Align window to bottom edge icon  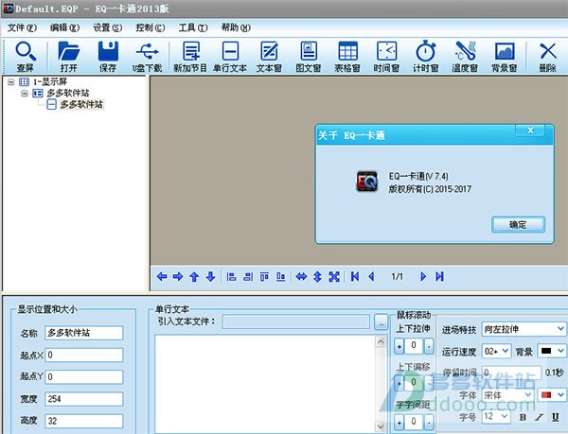281,277
